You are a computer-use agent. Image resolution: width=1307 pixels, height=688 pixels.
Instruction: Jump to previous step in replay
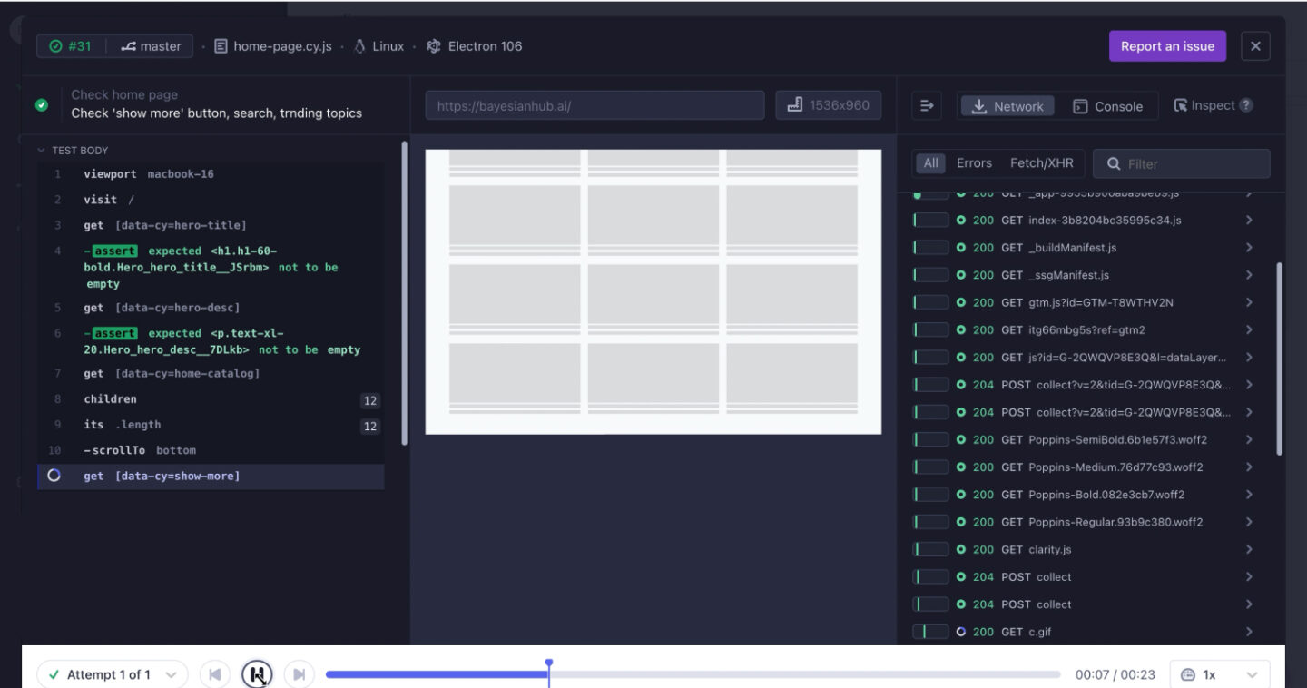point(215,674)
